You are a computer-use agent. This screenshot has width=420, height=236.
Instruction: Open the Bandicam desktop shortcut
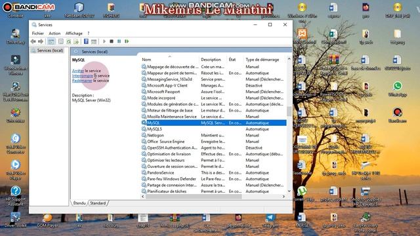tap(398, 115)
